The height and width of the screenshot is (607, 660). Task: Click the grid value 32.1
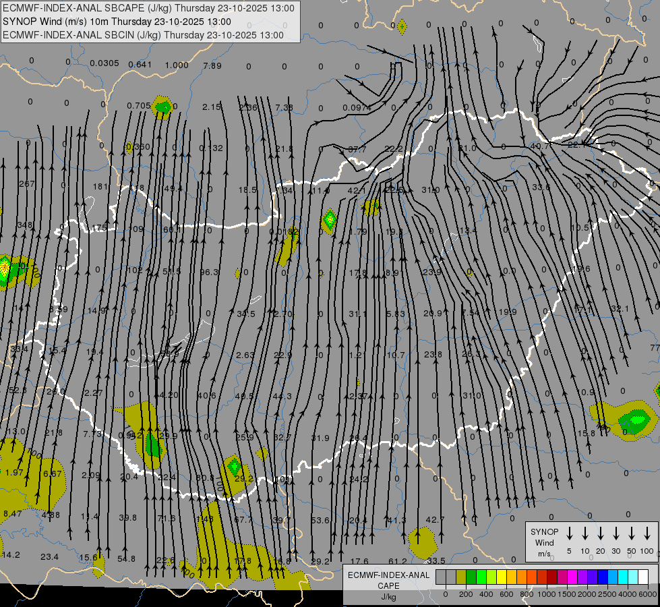click(x=620, y=309)
